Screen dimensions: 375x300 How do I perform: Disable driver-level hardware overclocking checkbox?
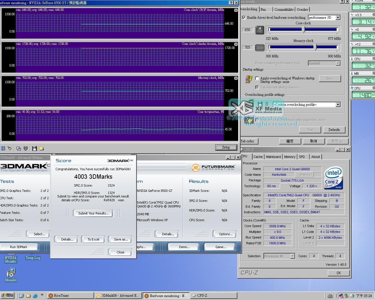(244, 18)
